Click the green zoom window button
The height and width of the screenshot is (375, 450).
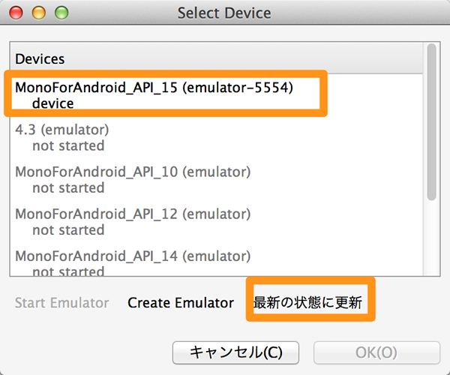61,13
